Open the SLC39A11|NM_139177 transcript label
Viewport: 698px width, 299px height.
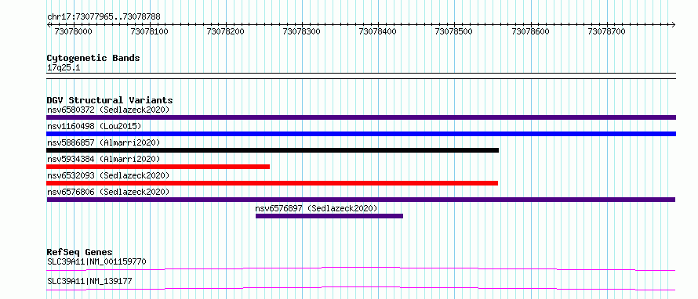[89, 281]
